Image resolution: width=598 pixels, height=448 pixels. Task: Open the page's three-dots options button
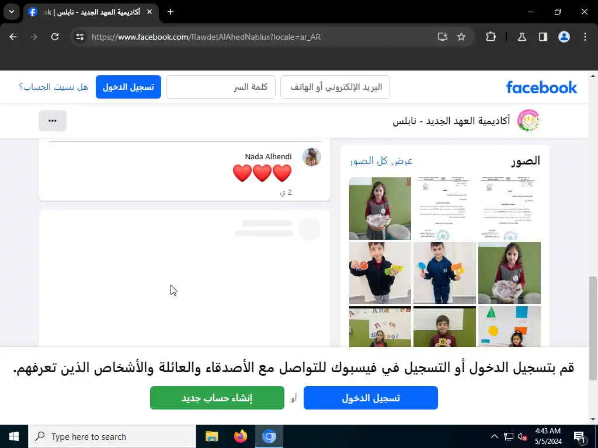point(53,121)
